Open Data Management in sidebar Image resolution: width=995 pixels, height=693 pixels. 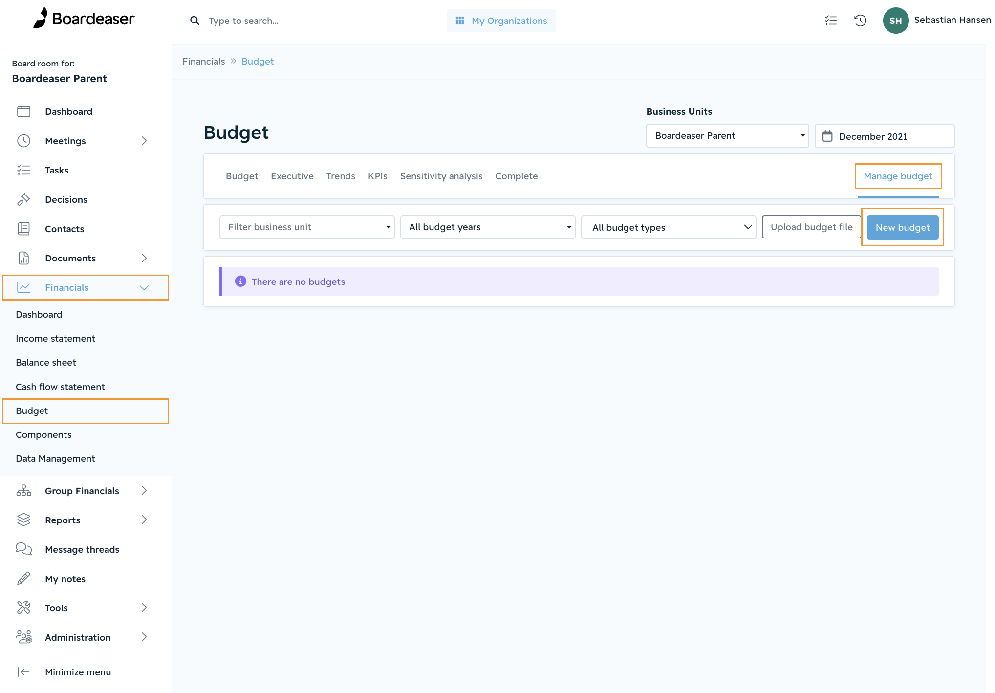point(55,458)
